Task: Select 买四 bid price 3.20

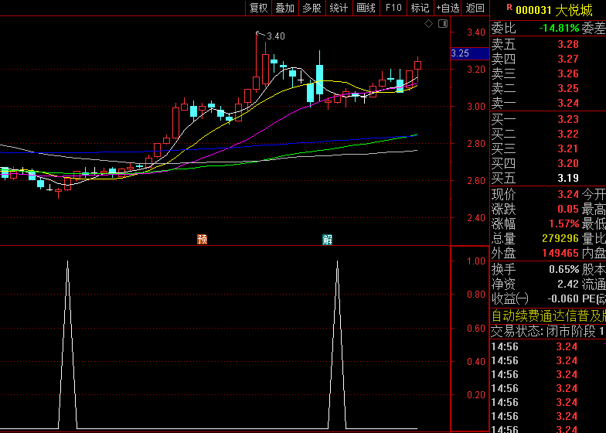Action: 568,164
